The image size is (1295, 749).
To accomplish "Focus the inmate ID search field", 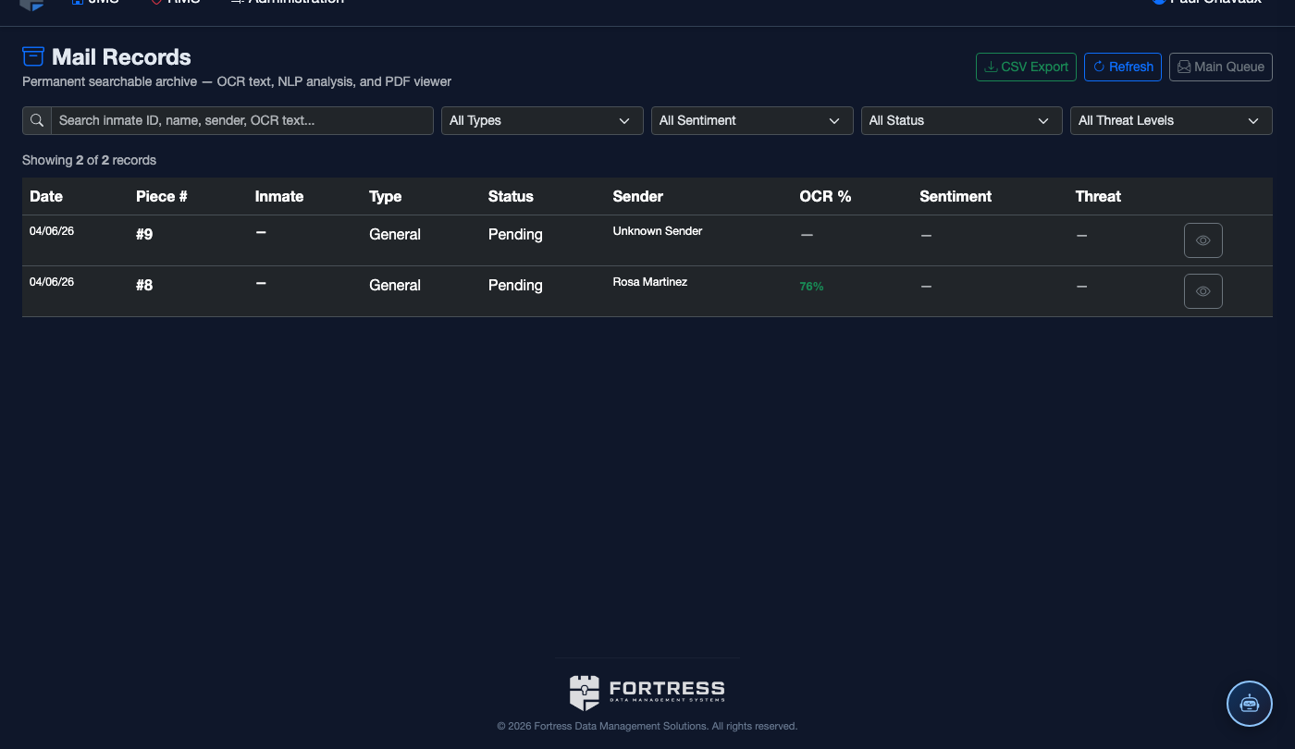I will (241, 120).
